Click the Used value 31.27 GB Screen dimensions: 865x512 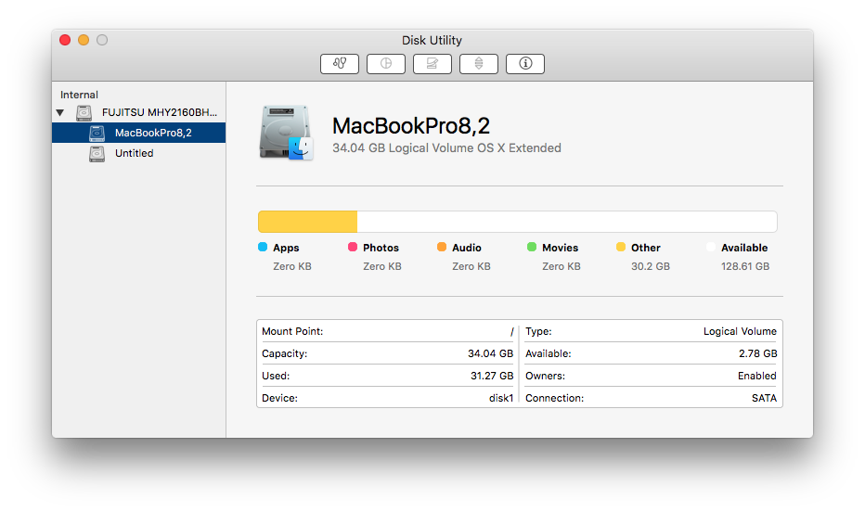492,376
